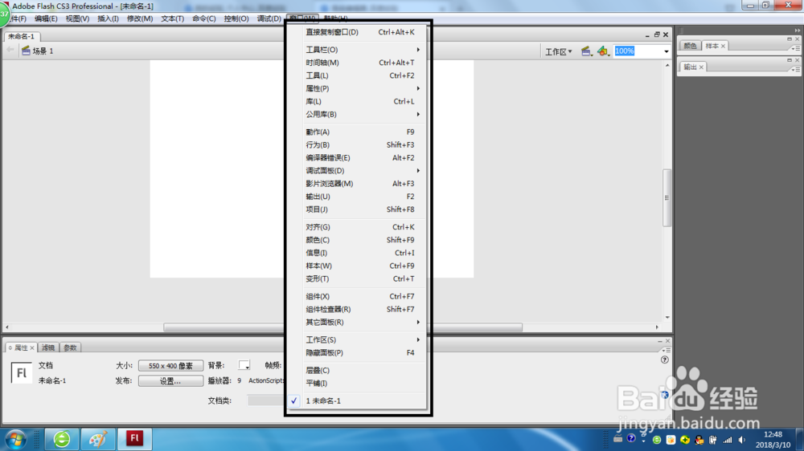804x451 pixels.
Task: Click the keyboard input tray icon
Action: coord(617,439)
